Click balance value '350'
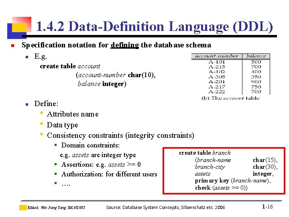The height and width of the screenshot is (217, 289). (x=256, y=77)
